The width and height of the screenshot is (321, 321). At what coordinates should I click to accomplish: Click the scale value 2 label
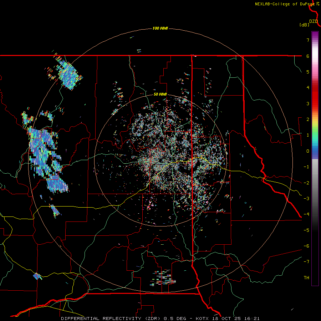[308, 119]
